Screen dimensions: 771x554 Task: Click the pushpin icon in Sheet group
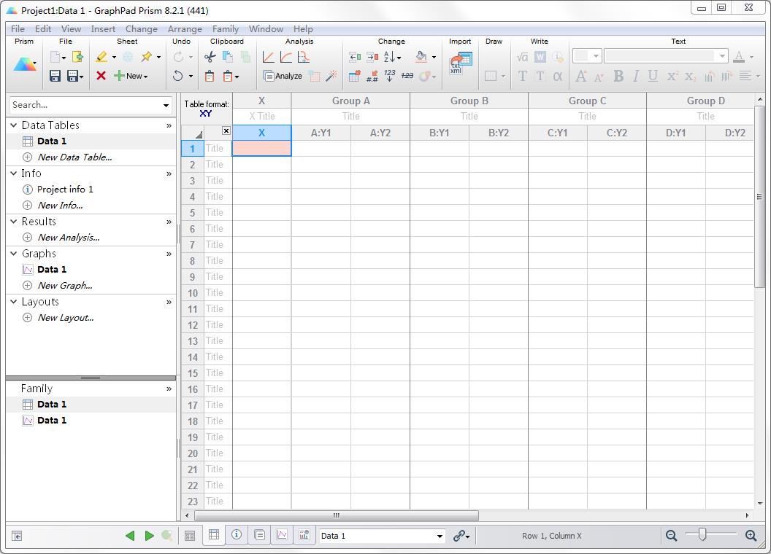tap(146, 57)
